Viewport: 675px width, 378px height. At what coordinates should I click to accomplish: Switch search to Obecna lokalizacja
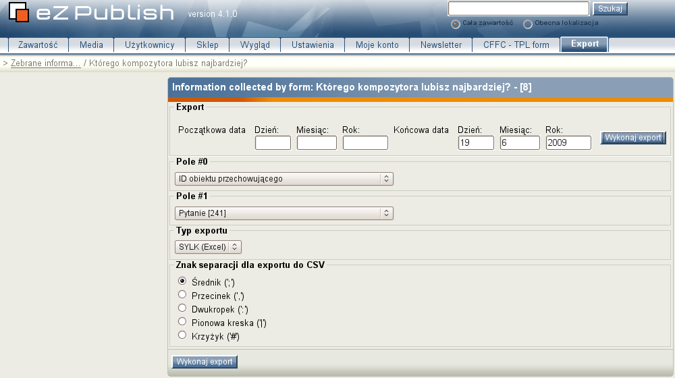[x=528, y=24]
